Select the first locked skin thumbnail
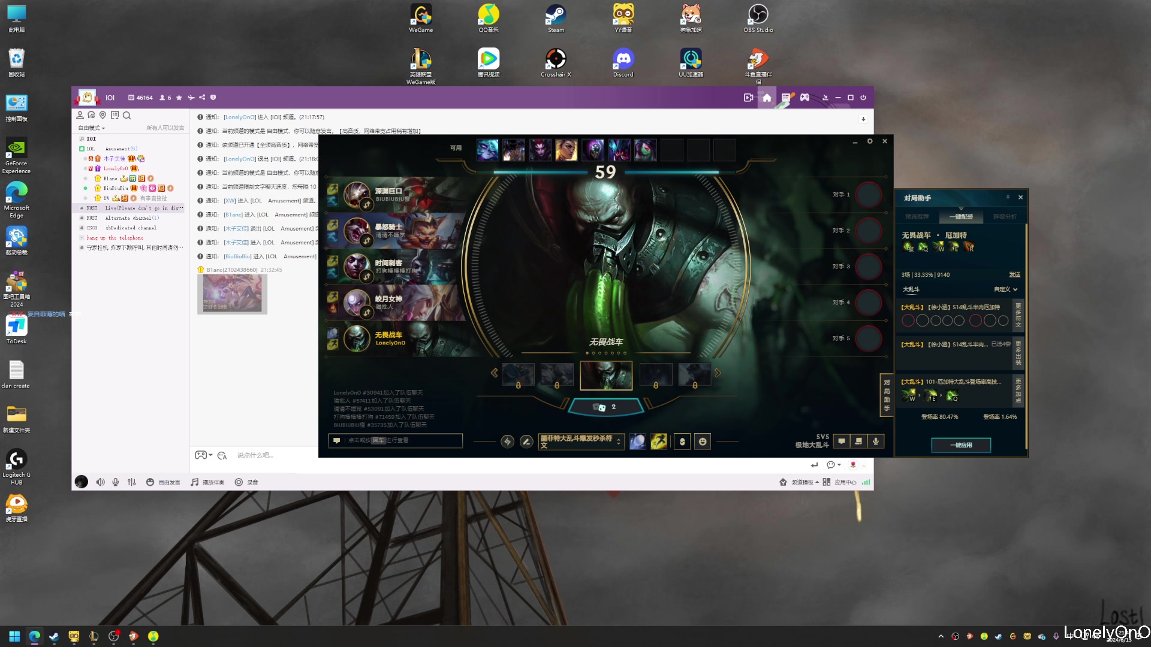The width and height of the screenshot is (1151, 647). point(518,374)
